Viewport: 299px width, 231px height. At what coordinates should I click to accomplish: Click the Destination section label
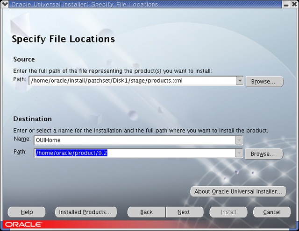coord(32,119)
